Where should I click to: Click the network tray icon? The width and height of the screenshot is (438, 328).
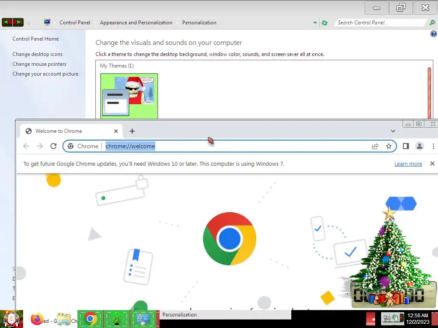387,319
